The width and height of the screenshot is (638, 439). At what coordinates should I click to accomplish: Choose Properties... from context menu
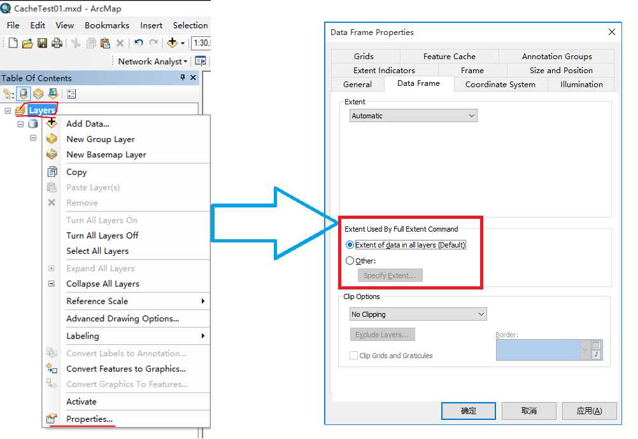point(126,419)
